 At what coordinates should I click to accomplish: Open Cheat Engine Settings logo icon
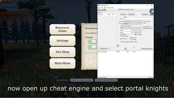coord(151,11)
